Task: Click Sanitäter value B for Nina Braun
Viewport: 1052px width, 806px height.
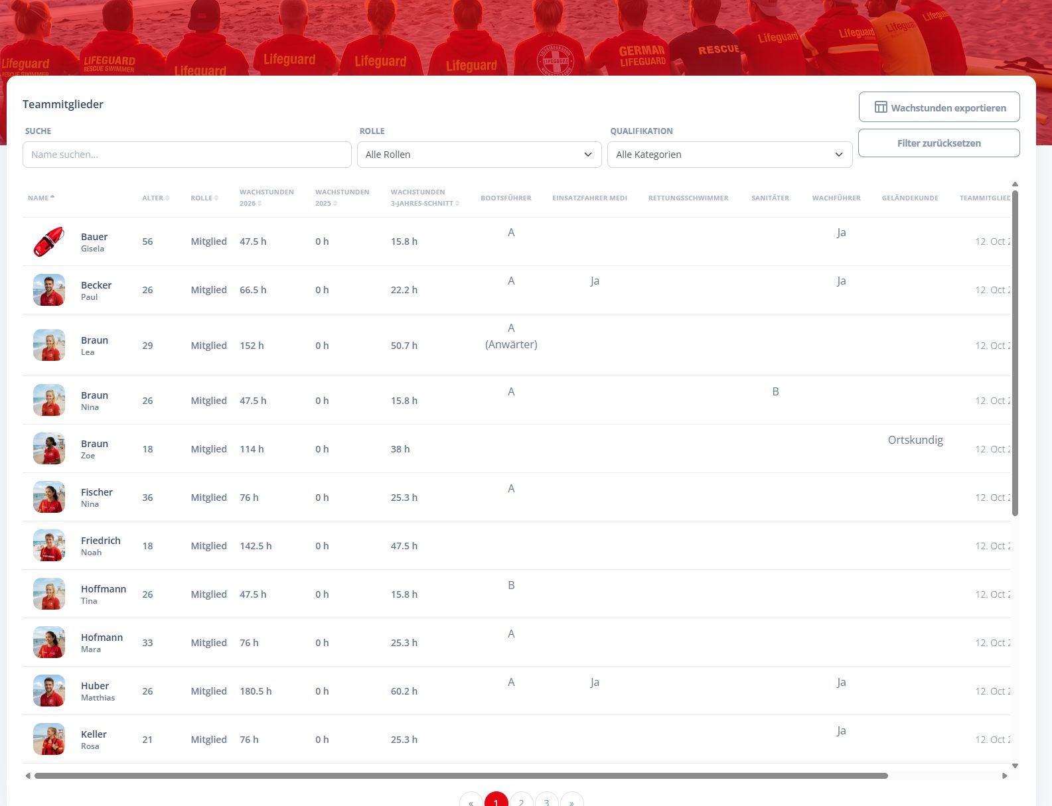Action: pos(775,391)
